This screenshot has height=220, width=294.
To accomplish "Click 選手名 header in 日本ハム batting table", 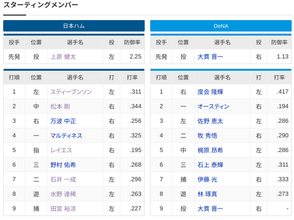I will tap(75, 78).
